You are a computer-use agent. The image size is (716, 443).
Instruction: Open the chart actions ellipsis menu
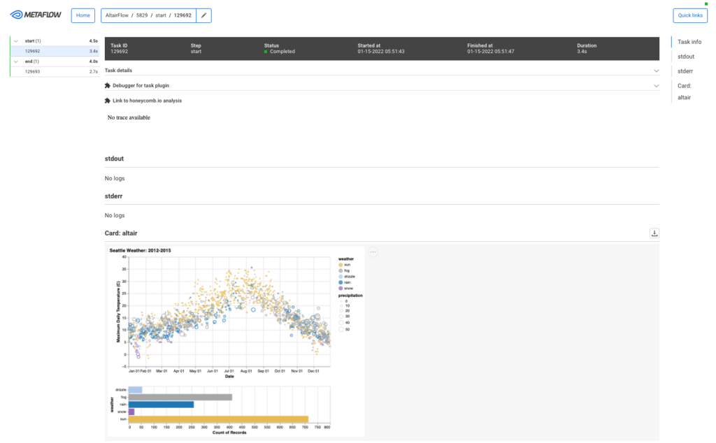(373, 252)
